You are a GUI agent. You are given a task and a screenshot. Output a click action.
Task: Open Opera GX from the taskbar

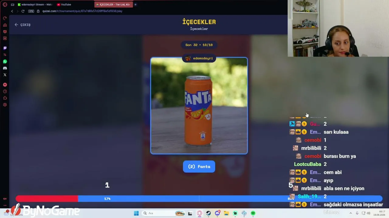pyautogui.click(x=199, y=213)
